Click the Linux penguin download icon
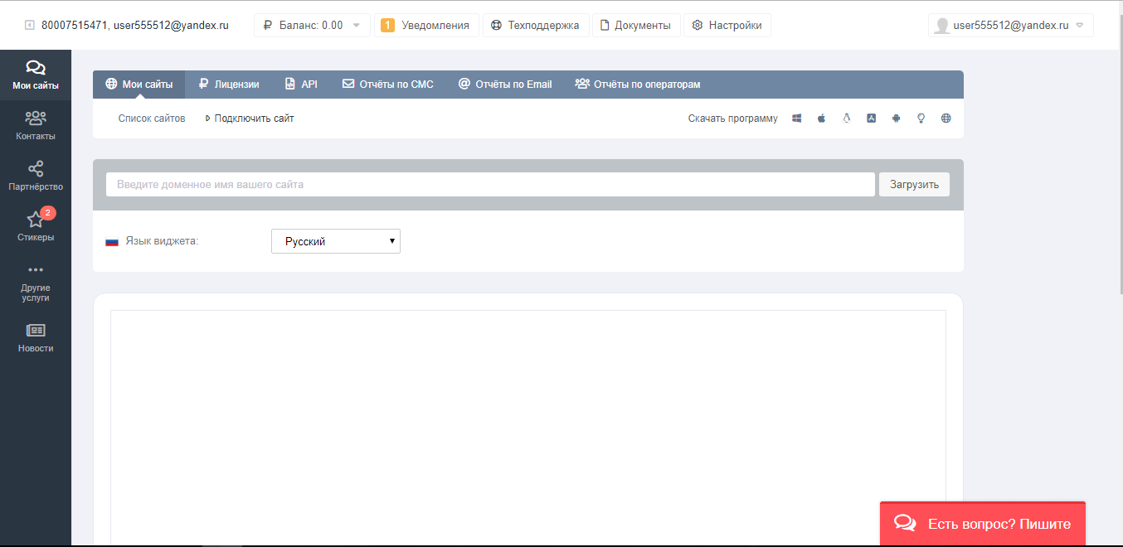1123x547 pixels. tap(846, 119)
